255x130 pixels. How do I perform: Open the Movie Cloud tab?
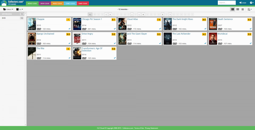tap(32, 3)
